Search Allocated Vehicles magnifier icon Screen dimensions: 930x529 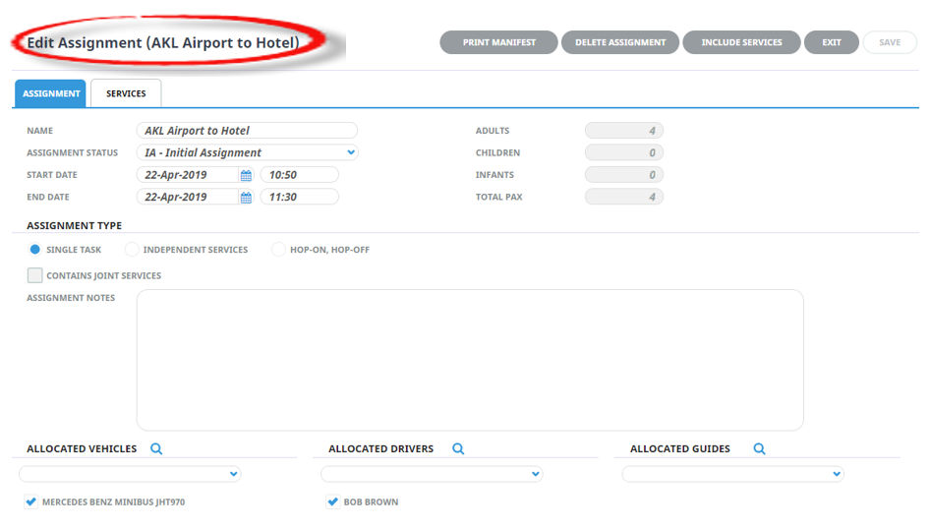[x=156, y=449]
